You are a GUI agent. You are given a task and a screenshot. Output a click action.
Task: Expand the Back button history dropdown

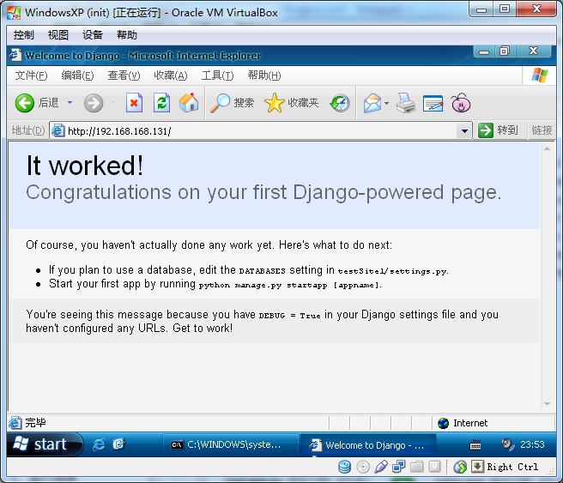(x=70, y=103)
